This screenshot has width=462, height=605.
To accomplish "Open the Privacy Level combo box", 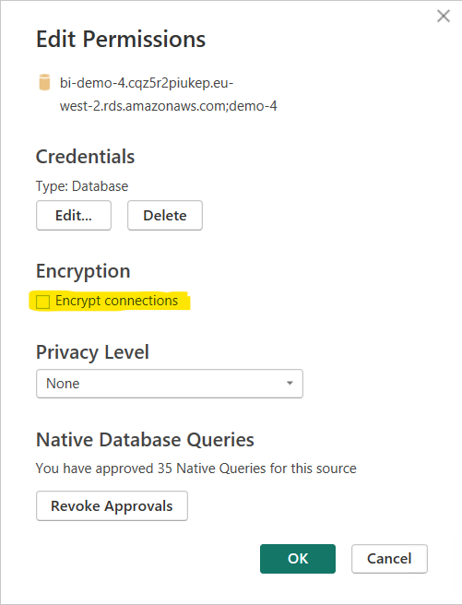I will pyautogui.click(x=170, y=384).
